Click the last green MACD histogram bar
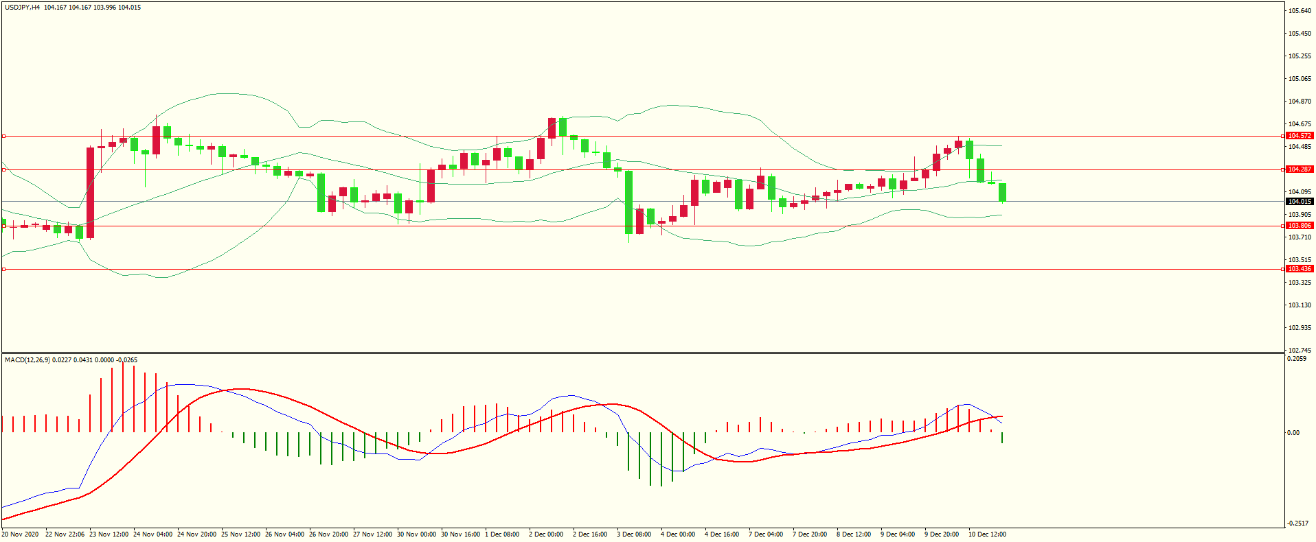Screen dimensions: 1316x542 tap(1002, 438)
